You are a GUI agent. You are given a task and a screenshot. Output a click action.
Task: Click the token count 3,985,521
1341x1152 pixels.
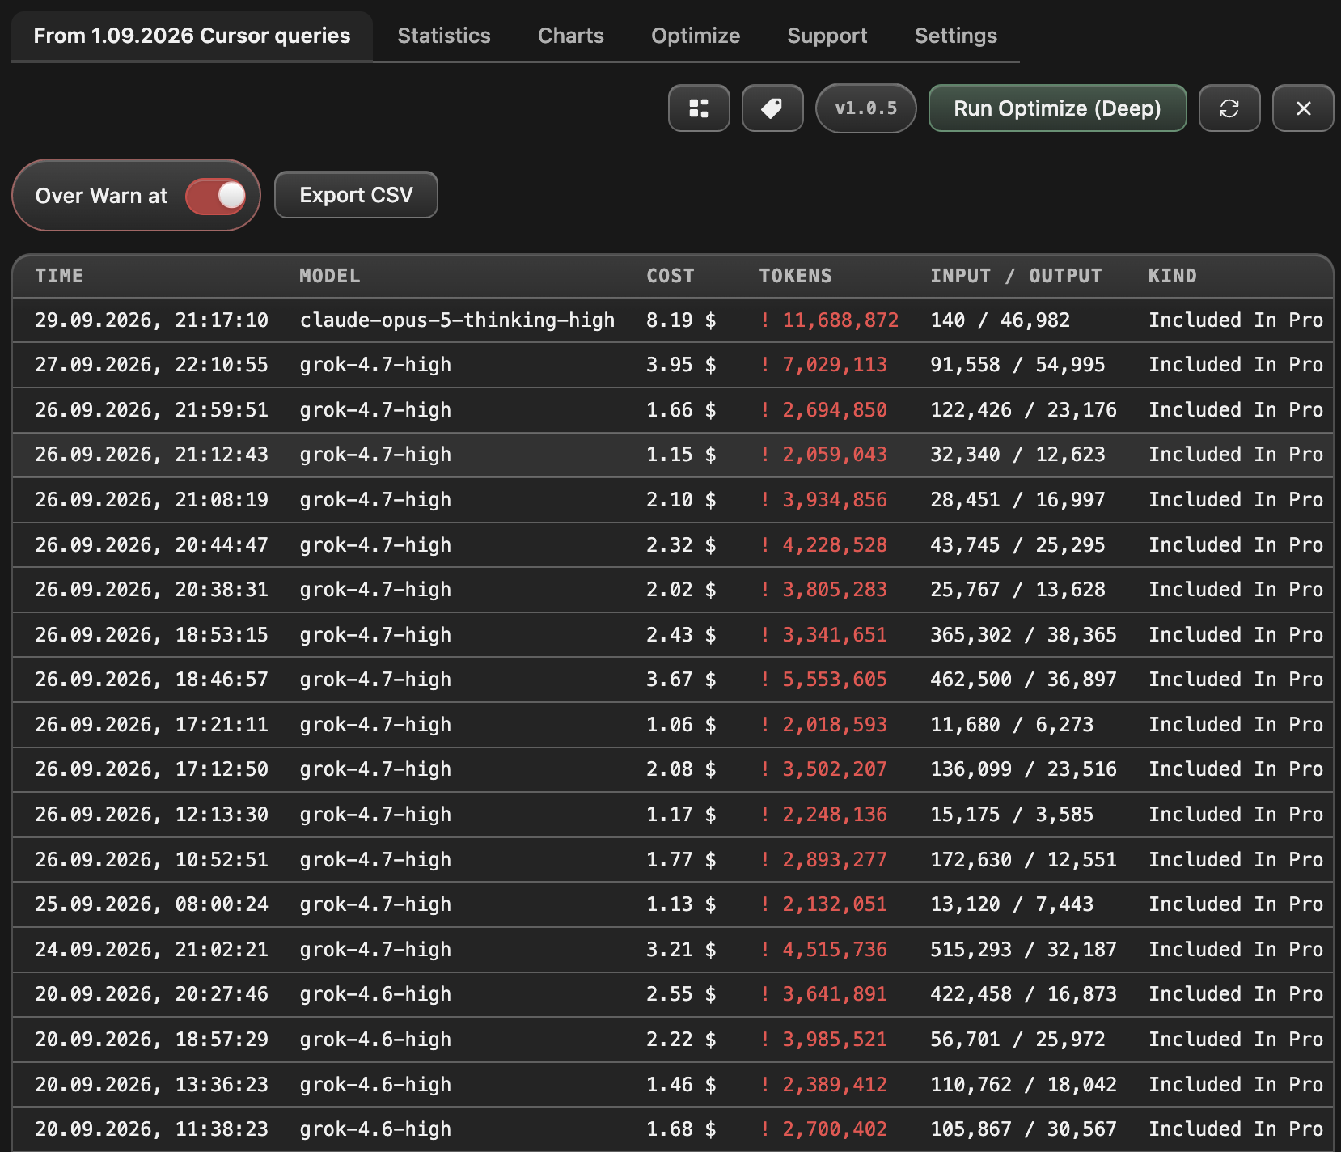pos(835,1040)
